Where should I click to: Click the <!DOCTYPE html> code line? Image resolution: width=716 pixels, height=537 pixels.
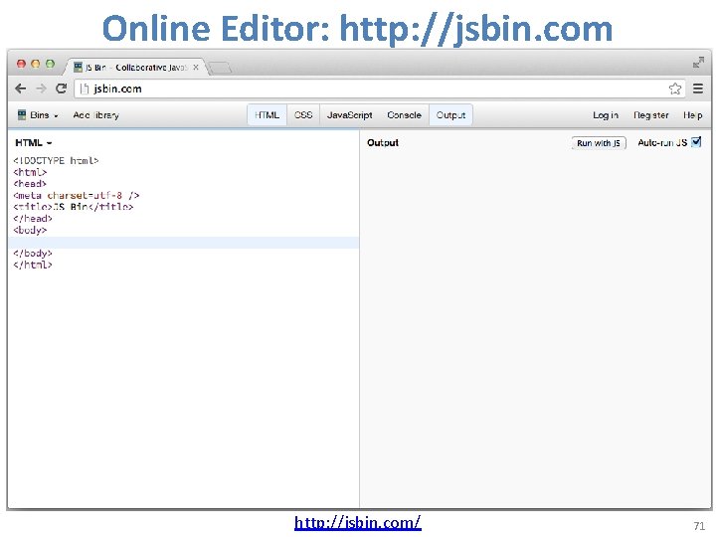tap(56, 161)
